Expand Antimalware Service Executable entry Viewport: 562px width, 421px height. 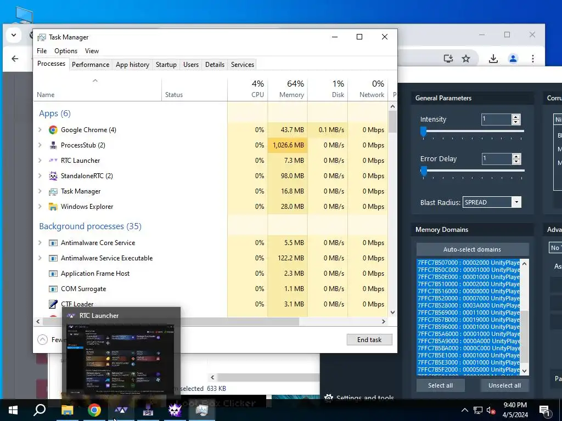coord(40,258)
